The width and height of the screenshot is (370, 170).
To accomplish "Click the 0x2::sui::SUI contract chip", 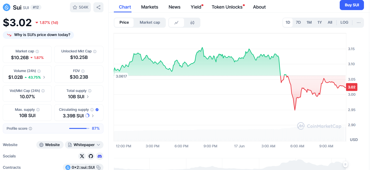I will 83,167.
